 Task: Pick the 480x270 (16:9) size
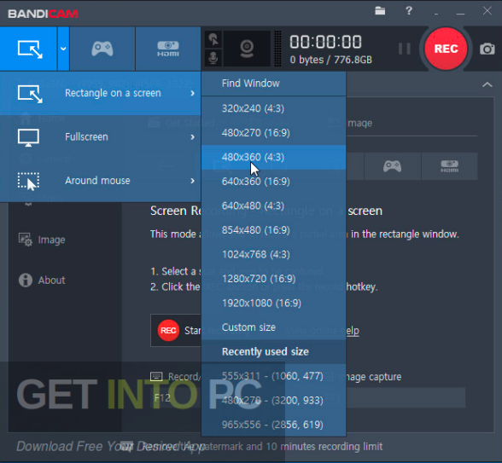pos(273,133)
